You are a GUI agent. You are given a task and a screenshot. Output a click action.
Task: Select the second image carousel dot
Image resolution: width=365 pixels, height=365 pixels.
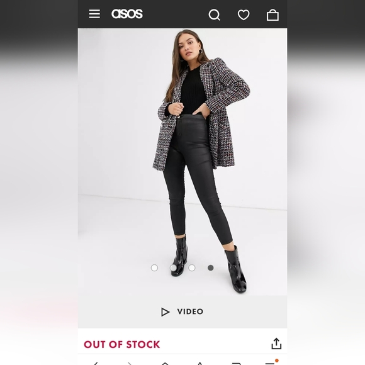tap(173, 267)
